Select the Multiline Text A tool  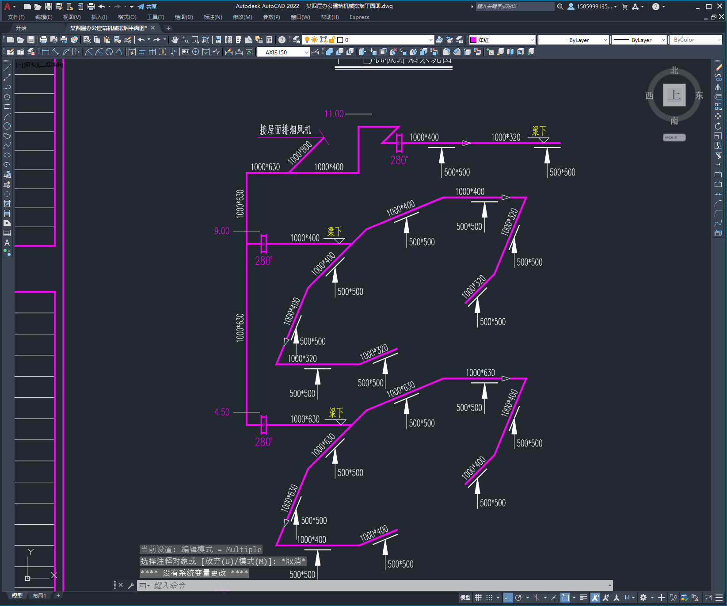(7, 243)
